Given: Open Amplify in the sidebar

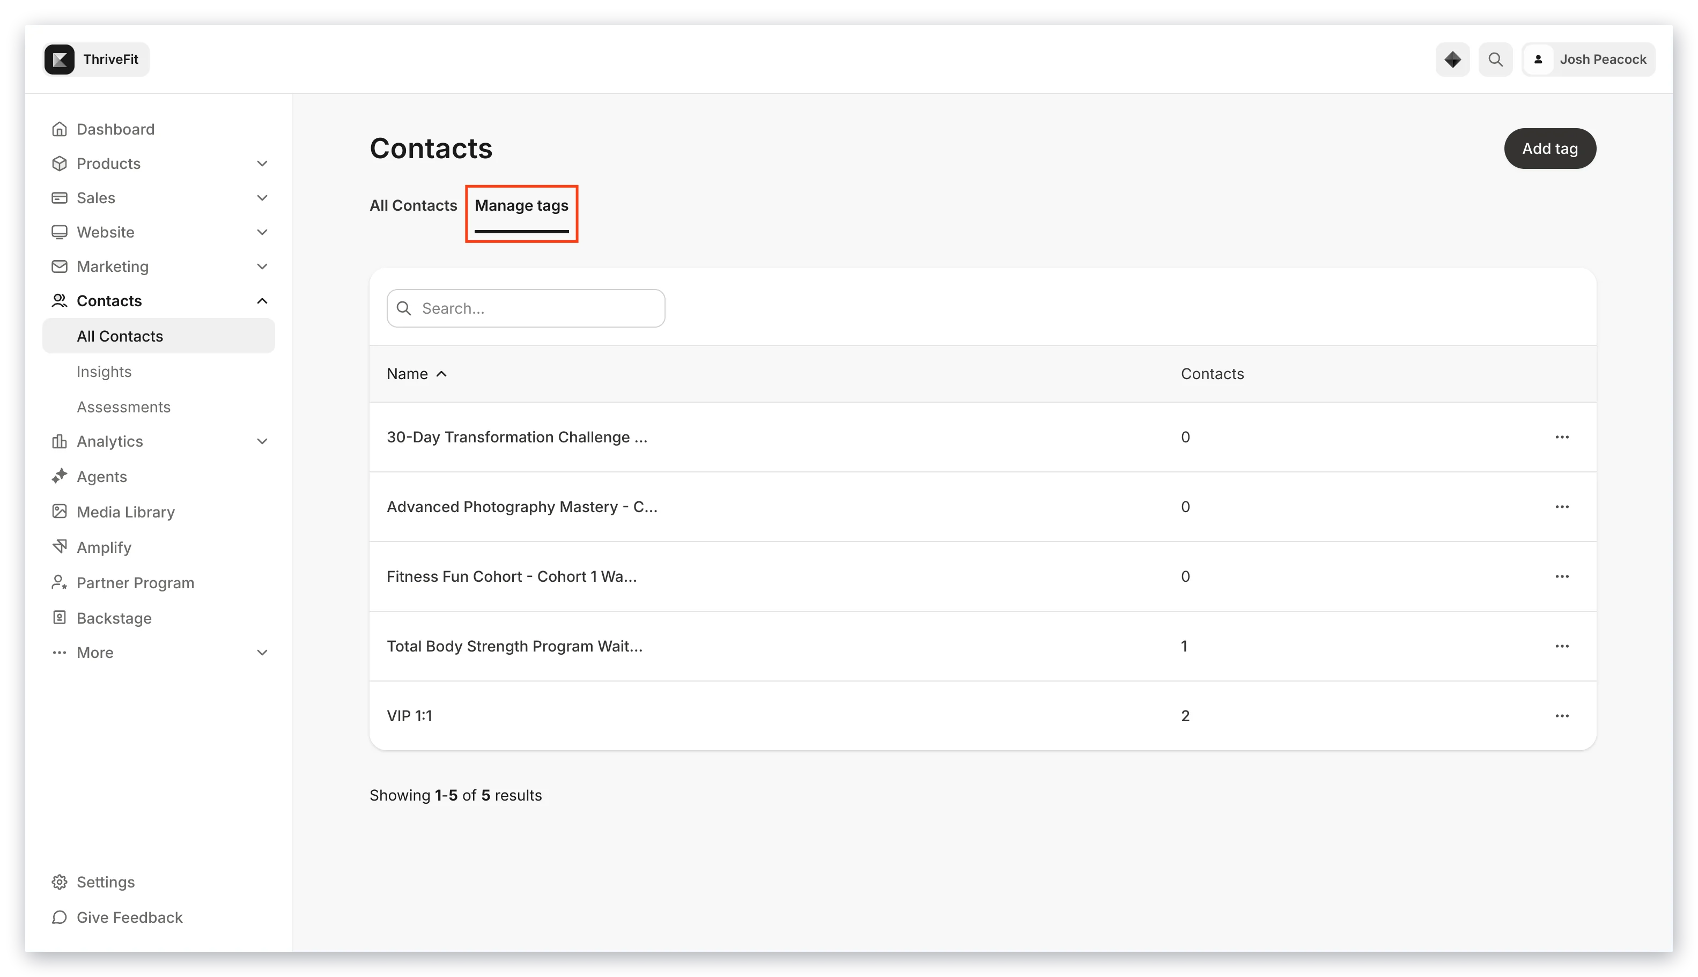Looking at the screenshot, I should click(x=104, y=547).
